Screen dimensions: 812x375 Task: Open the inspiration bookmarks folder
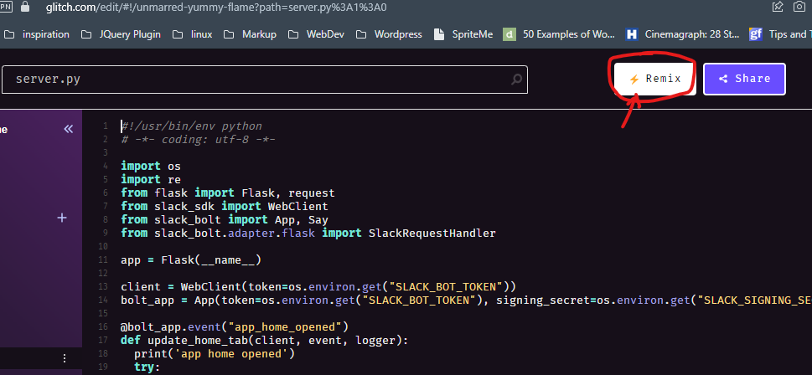point(39,34)
